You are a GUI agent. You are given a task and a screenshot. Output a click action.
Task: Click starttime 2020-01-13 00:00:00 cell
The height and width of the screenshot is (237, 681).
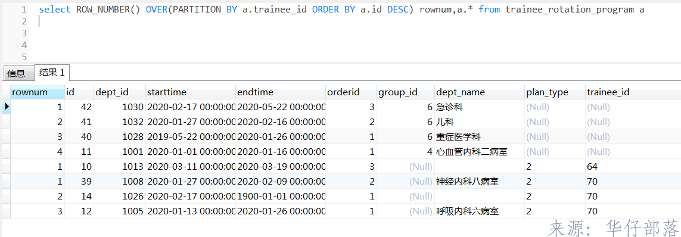point(190,211)
